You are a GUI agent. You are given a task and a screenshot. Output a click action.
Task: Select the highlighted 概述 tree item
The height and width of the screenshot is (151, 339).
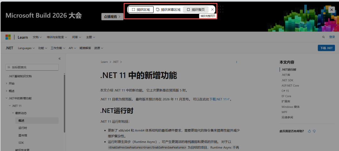37,121
